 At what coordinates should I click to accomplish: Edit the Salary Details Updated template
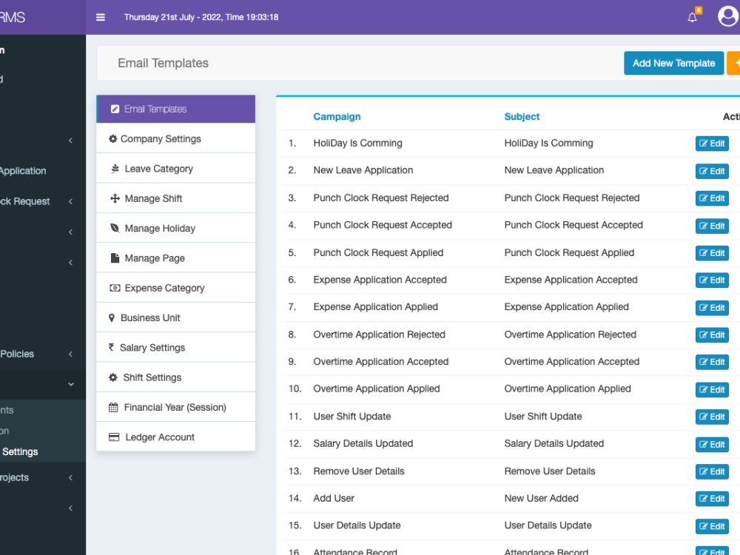pyautogui.click(x=712, y=445)
